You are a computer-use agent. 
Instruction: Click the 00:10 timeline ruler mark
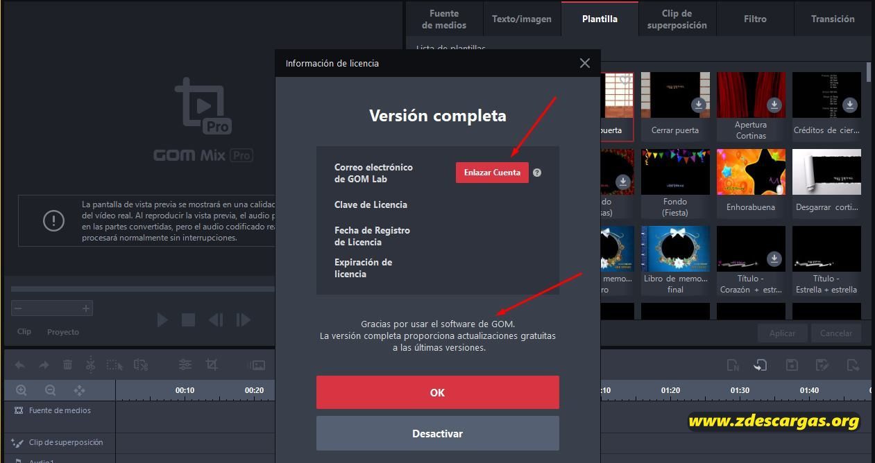[185, 390]
